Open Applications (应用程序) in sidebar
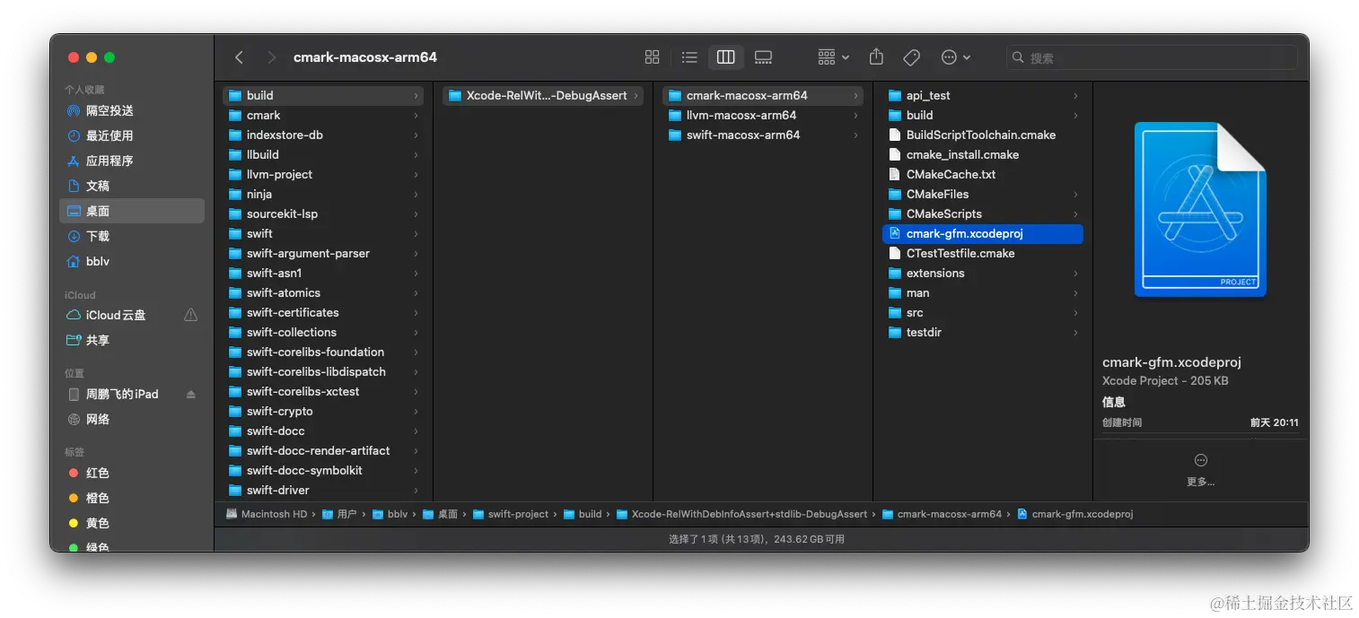The width and height of the screenshot is (1359, 618). (x=132, y=161)
